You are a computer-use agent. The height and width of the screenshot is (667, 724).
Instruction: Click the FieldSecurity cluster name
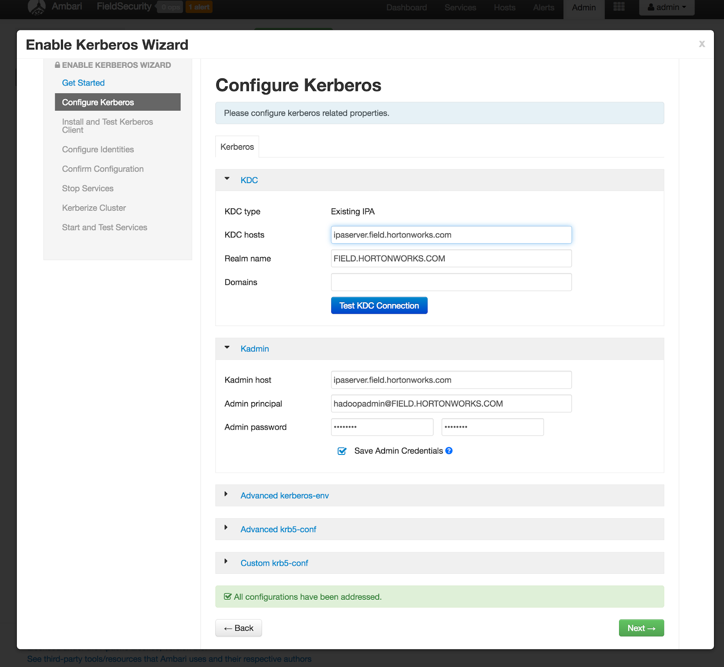pyautogui.click(x=124, y=6)
